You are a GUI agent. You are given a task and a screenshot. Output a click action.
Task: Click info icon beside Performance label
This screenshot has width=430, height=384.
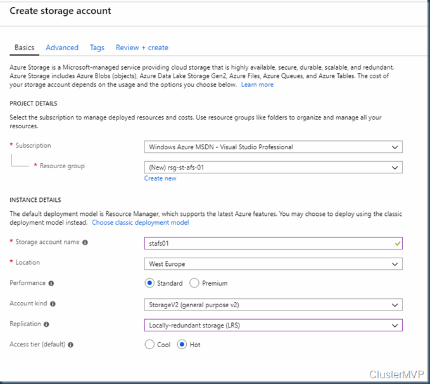click(x=51, y=283)
